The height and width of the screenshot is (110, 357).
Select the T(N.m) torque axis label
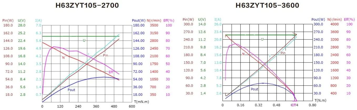[321, 100]
